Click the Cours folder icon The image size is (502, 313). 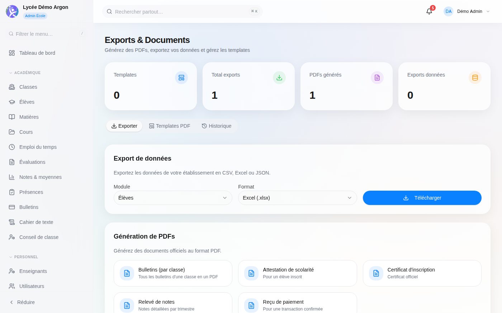12,132
